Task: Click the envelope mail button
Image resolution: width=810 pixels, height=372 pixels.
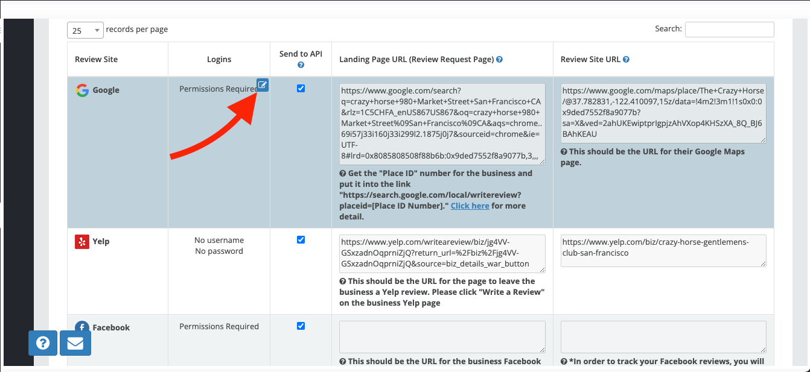Action: coord(75,343)
